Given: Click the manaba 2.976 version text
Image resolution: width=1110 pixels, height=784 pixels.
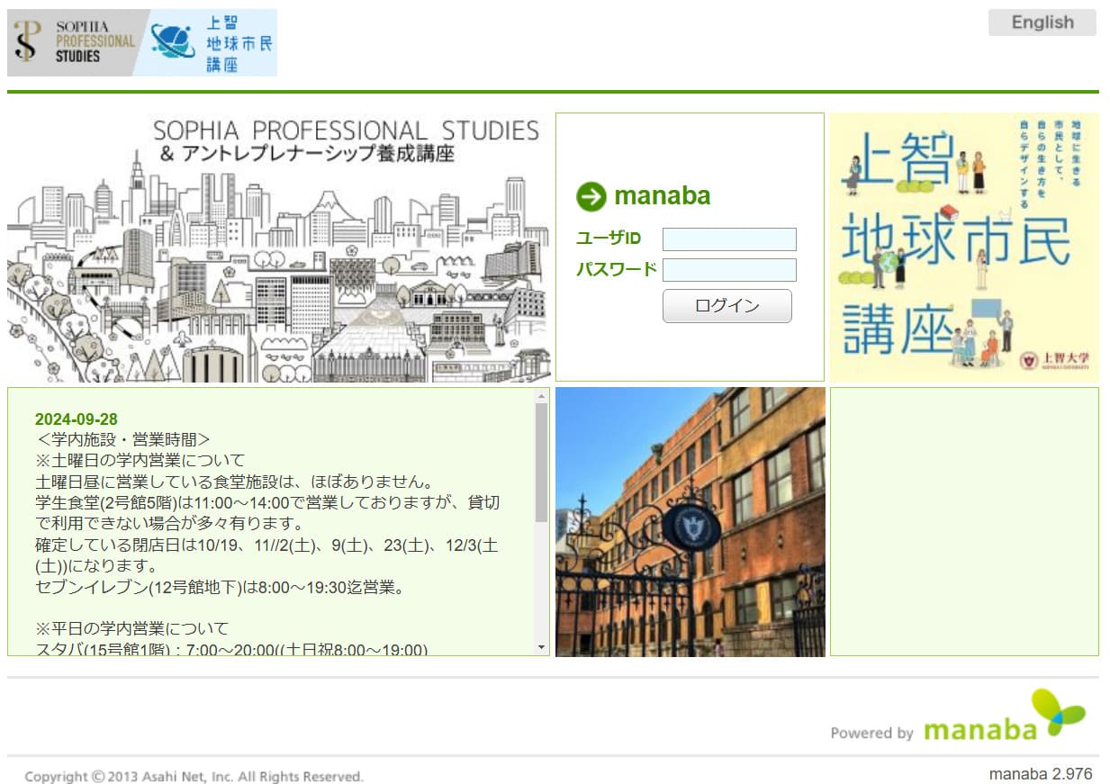Looking at the screenshot, I should point(1040,774).
